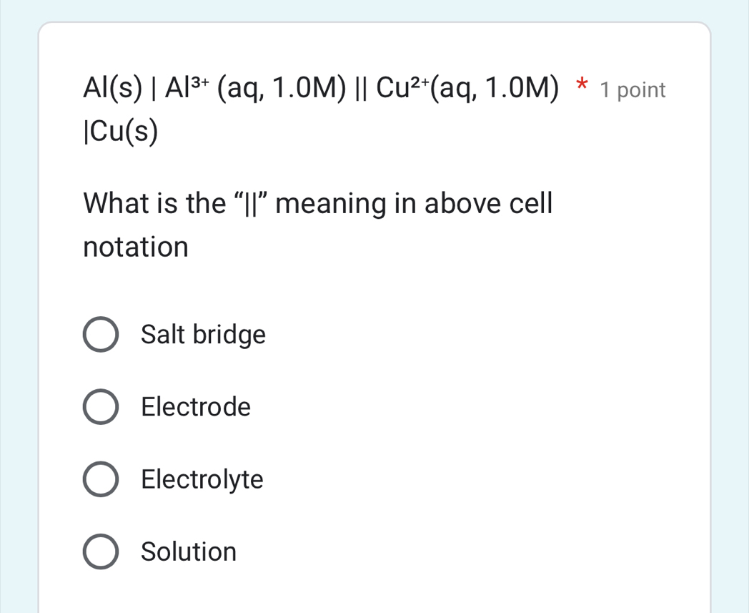Click the "Solution" answer label

pos(189,551)
